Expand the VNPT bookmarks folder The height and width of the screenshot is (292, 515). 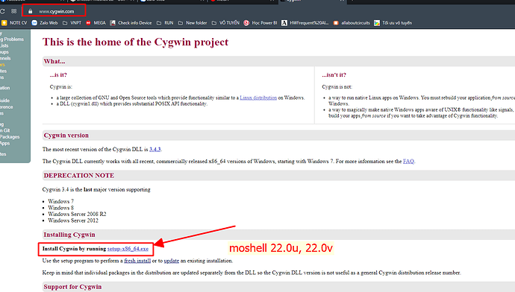point(72,23)
